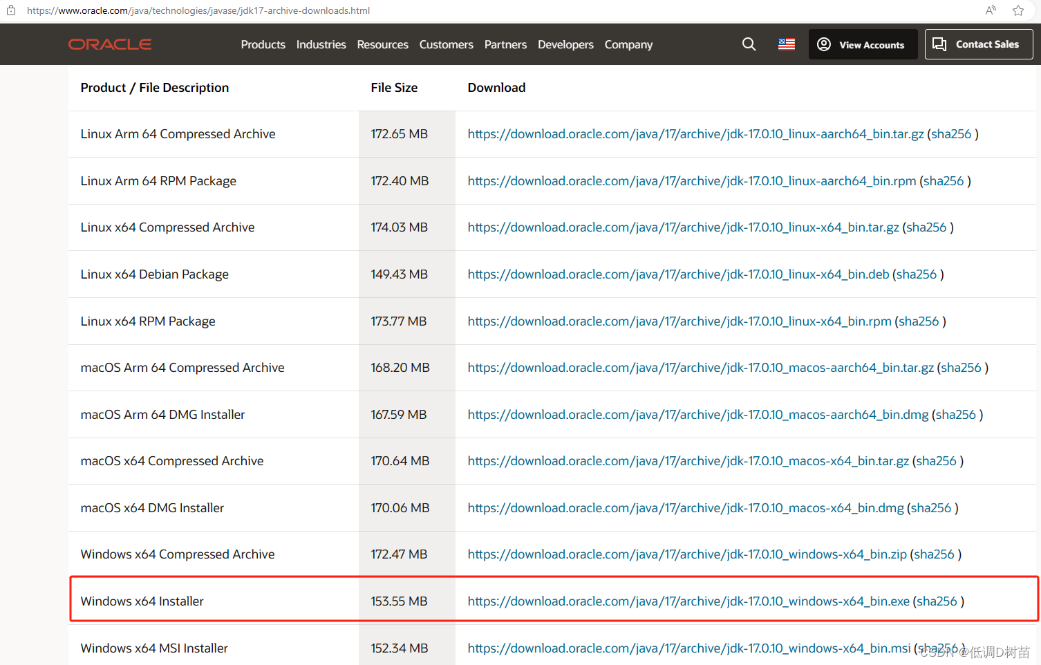Viewport: 1041px width, 665px height.
Task: Select 'Windows x64 MSI Installer' text
Action: click(x=154, y=648)
